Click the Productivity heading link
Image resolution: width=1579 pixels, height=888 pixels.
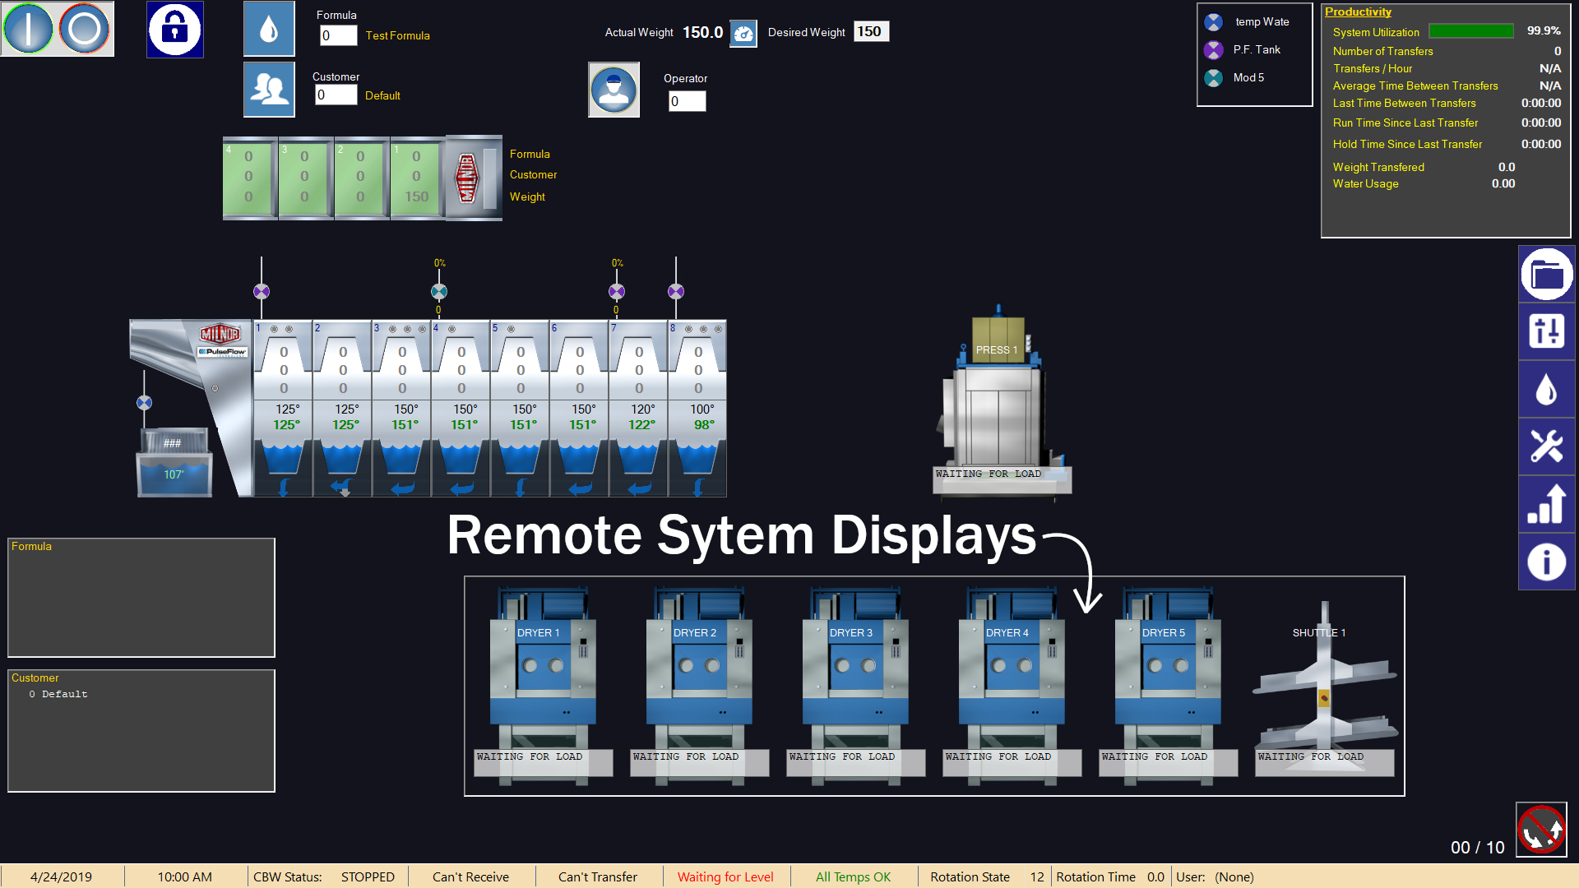1358,12
